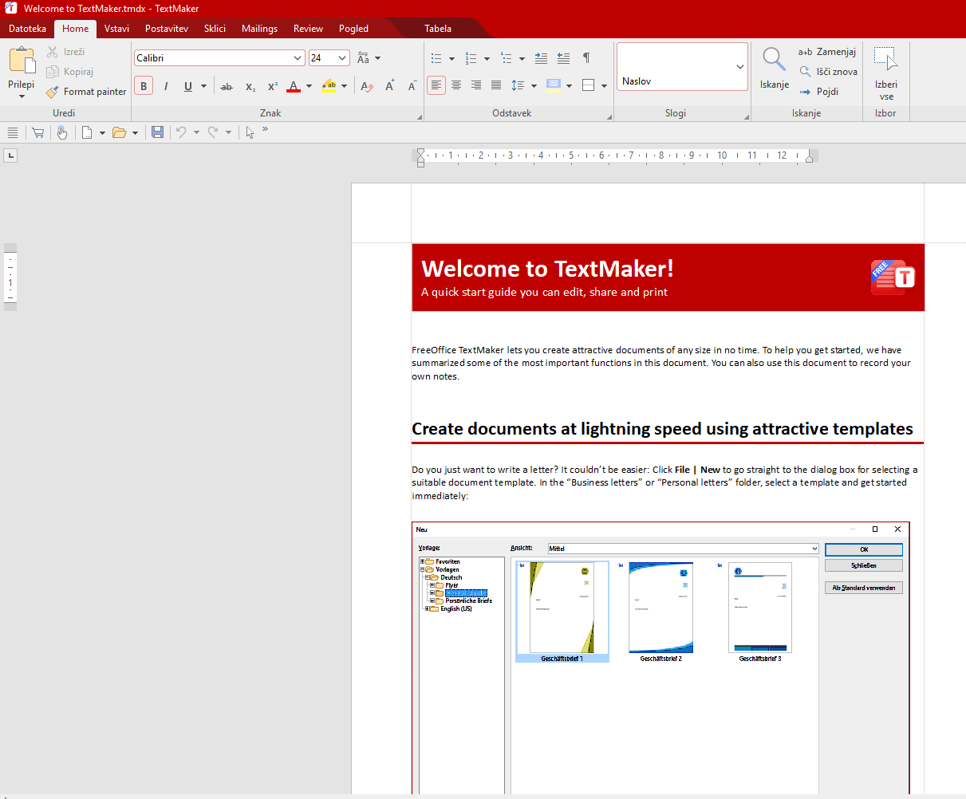Click the shopping cart icon
This screenshot has height=799, width=966.
[x=37, y=132]
